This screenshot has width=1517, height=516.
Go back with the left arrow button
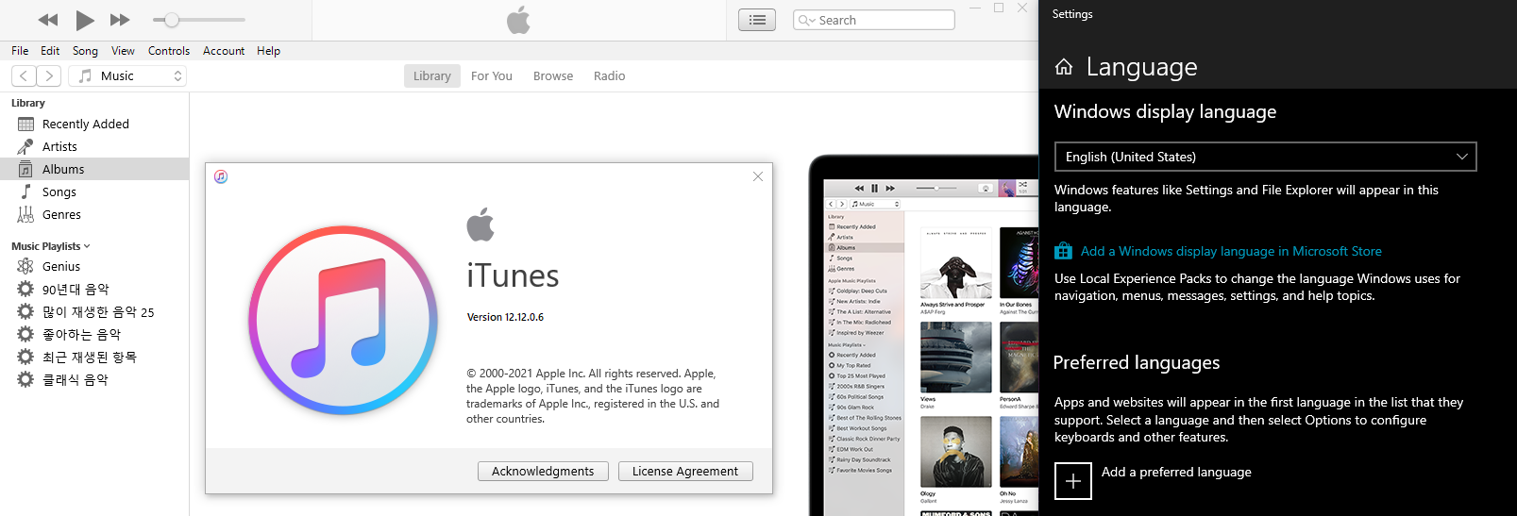pyautogui.click(x=24, y=75)
